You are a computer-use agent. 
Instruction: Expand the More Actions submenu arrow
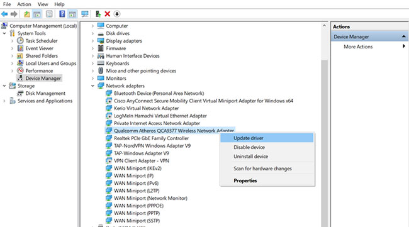[x=404, y=47]
